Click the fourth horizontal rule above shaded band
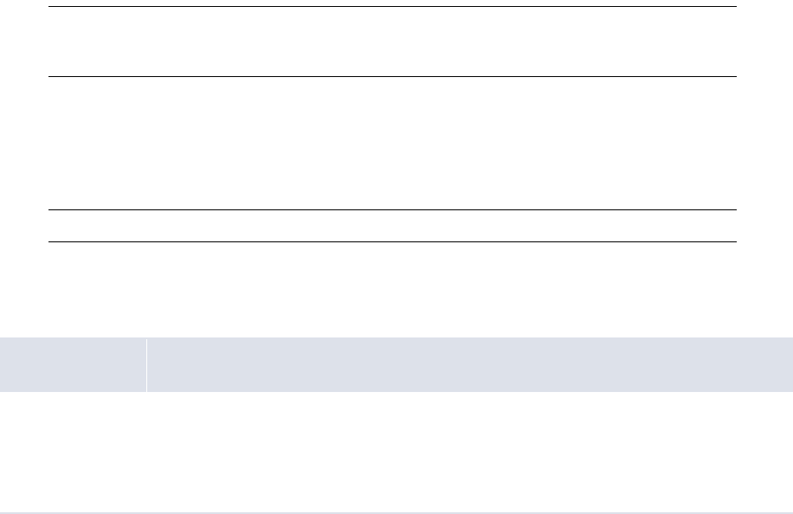This screenshot has height=514, width=793. coord(391,241)
